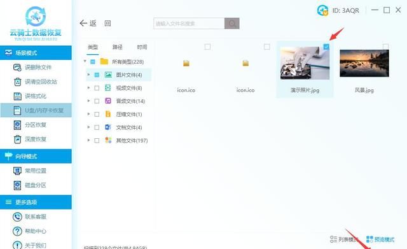The image size is (407, 249).
Task: Switch to the 类型 tab
Action: pos(93,47)
